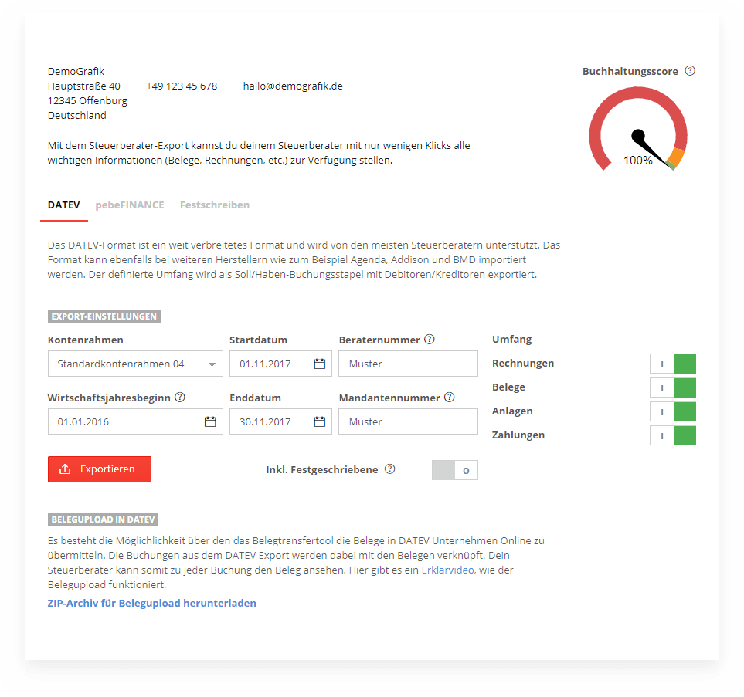Download ZIP-Archiv für Belegupload
744x697 pixels.
tap(152, 603)
